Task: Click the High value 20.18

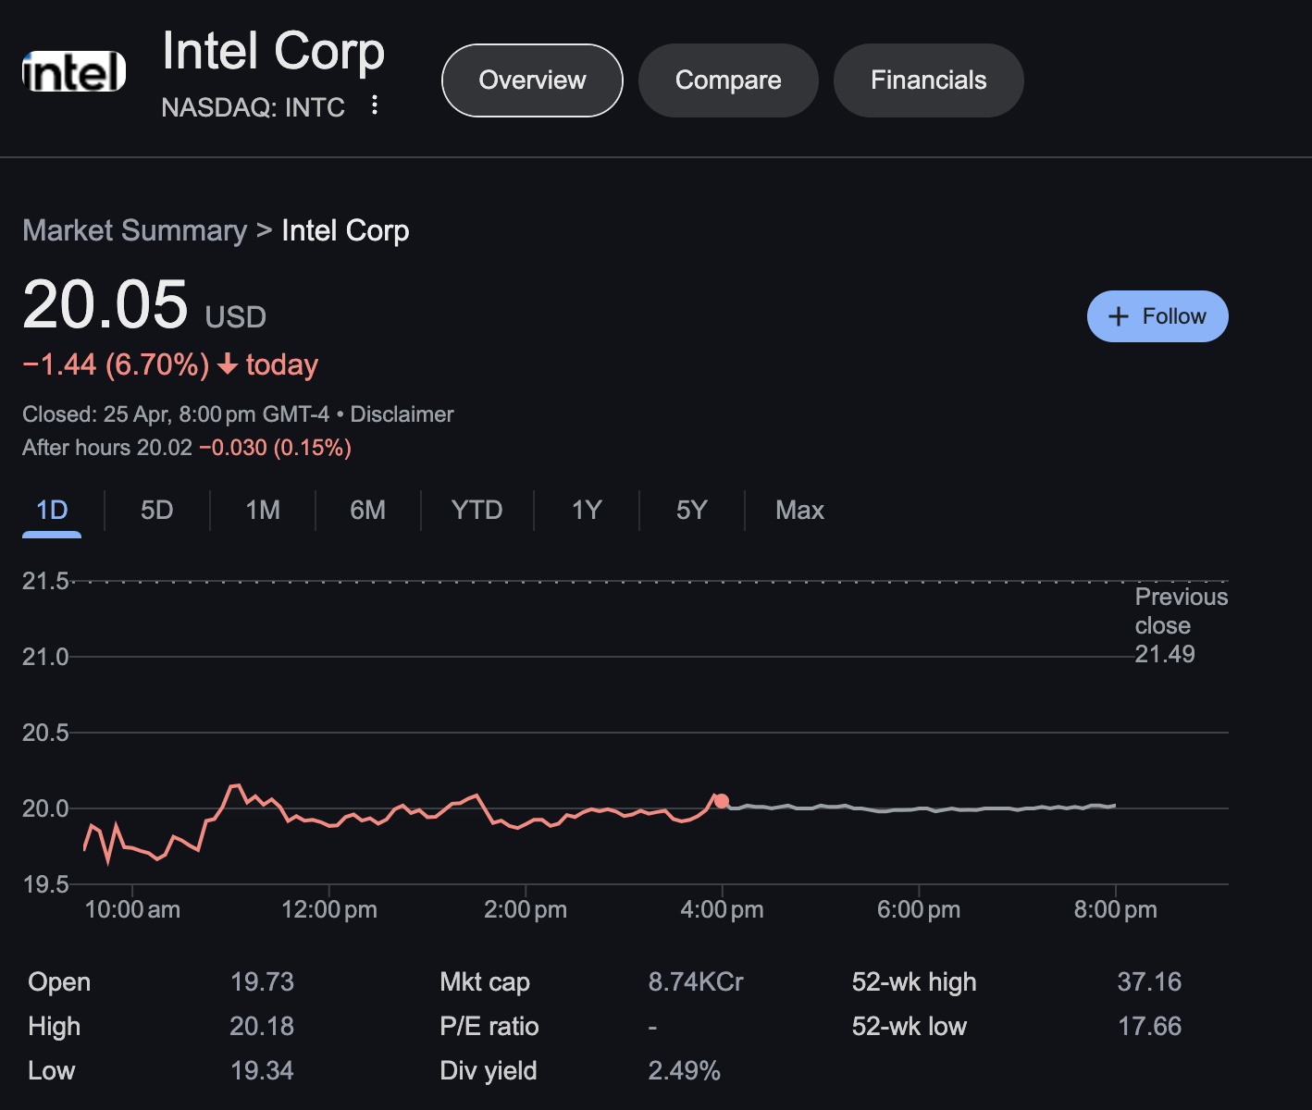Action: (262, 1027)
